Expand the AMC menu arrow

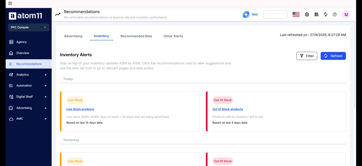45,119
